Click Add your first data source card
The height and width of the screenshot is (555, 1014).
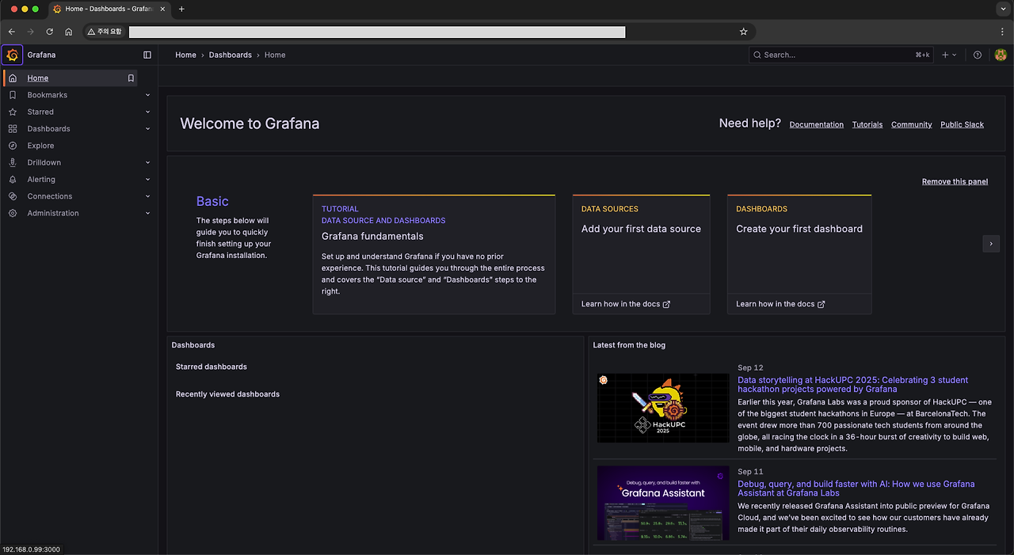641,254
